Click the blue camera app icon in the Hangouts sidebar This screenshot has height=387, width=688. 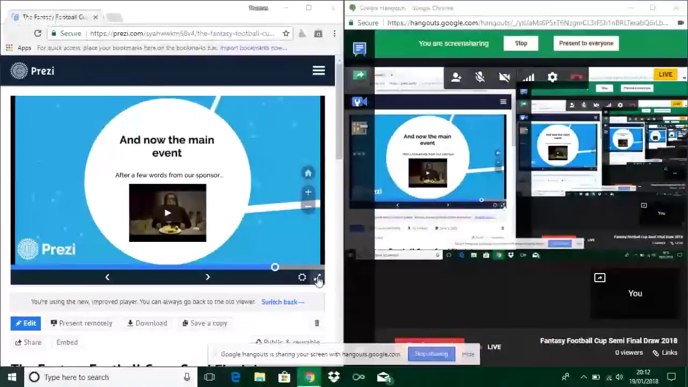360,102
